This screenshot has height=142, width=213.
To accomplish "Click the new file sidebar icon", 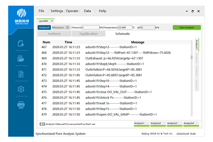I will [21, 44].
